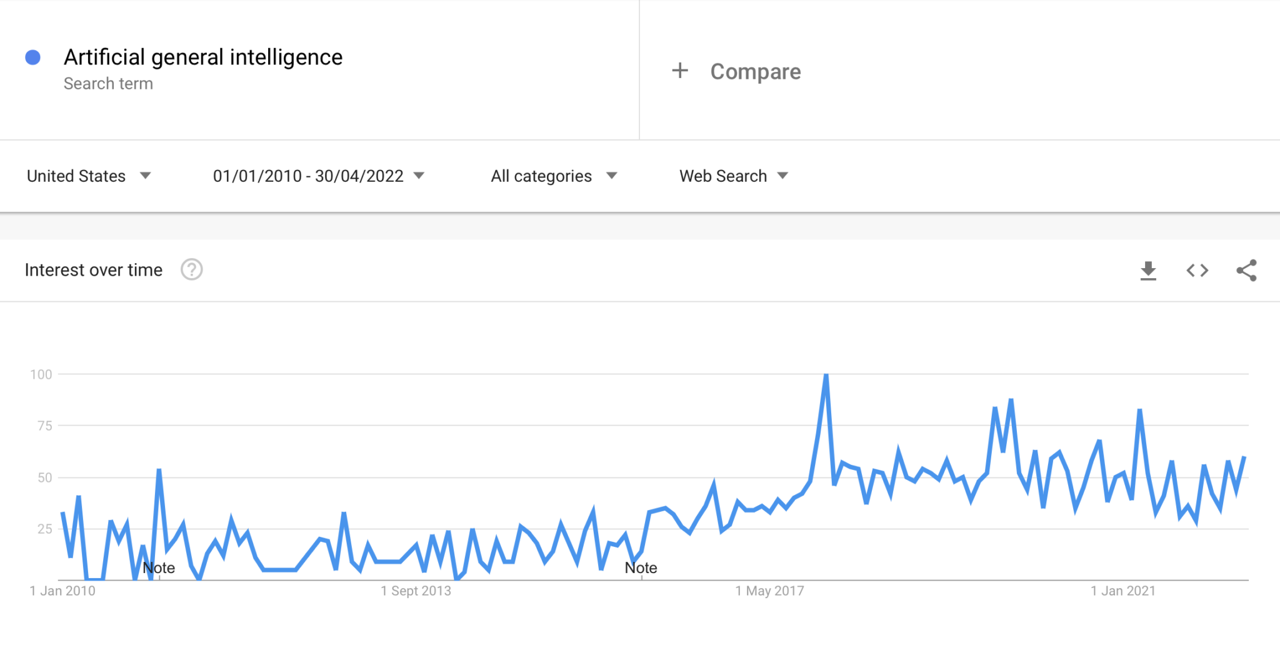
Task: Click the Interest over time heading
Action: 93,269
